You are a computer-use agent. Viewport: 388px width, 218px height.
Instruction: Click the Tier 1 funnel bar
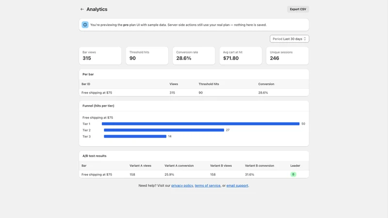[200, 124]
